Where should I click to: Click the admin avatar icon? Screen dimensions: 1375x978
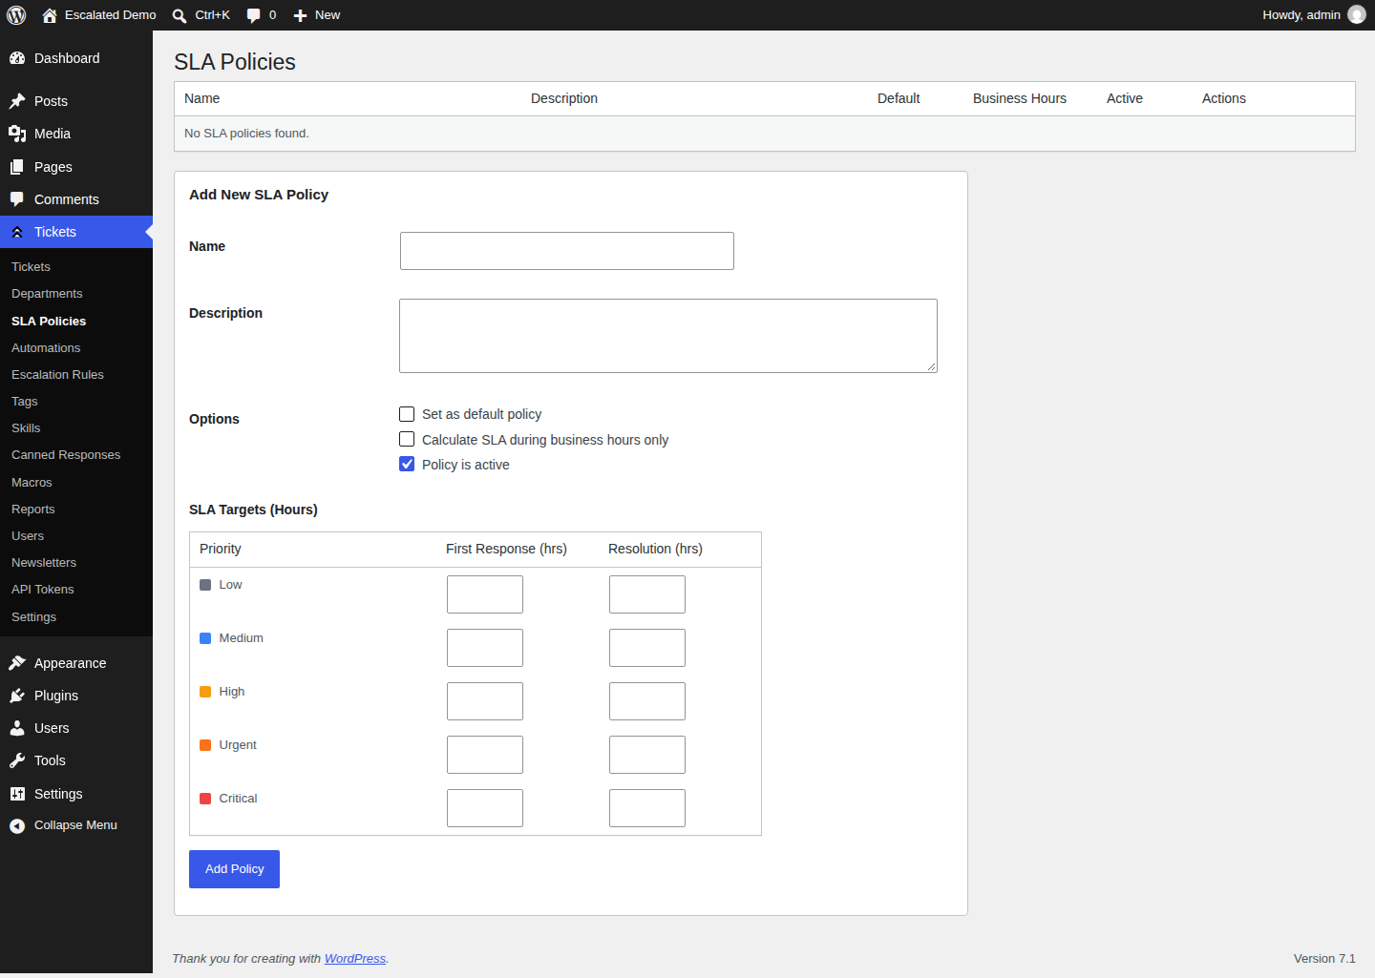(x=1357, y=14)
